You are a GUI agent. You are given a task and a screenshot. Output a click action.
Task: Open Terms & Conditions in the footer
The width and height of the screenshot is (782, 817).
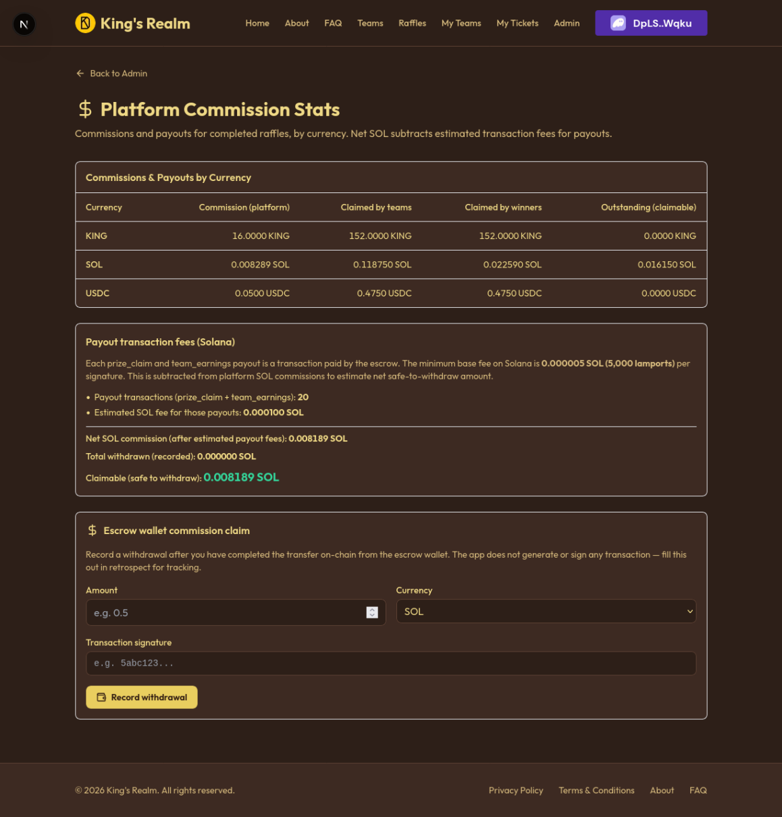pyautogui.click(x=596, y=790)
